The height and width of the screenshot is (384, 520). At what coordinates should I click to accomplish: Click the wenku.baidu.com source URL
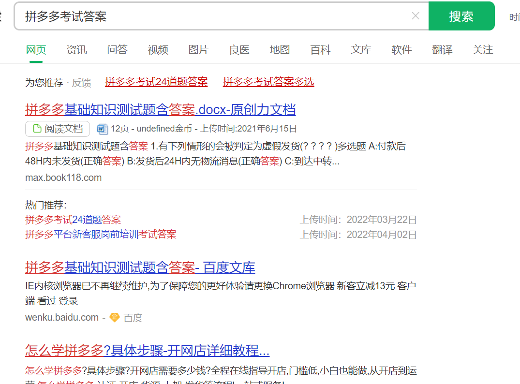(x=62, y=317)
